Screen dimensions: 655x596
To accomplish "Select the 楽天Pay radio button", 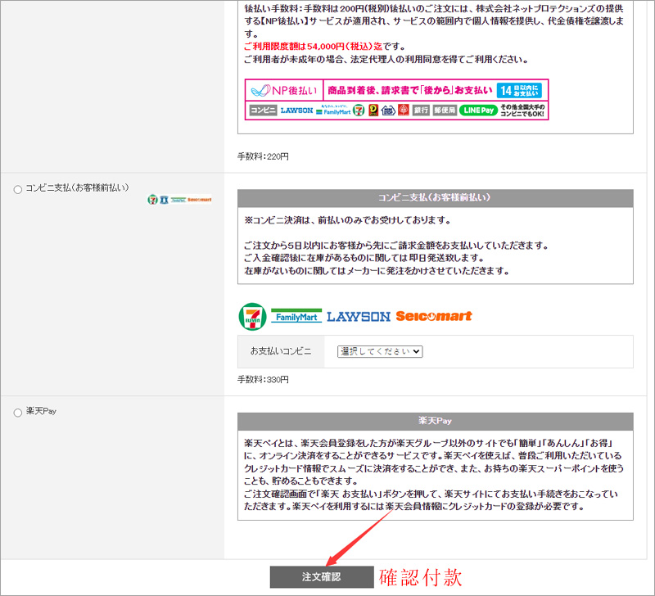I will 18,413.
